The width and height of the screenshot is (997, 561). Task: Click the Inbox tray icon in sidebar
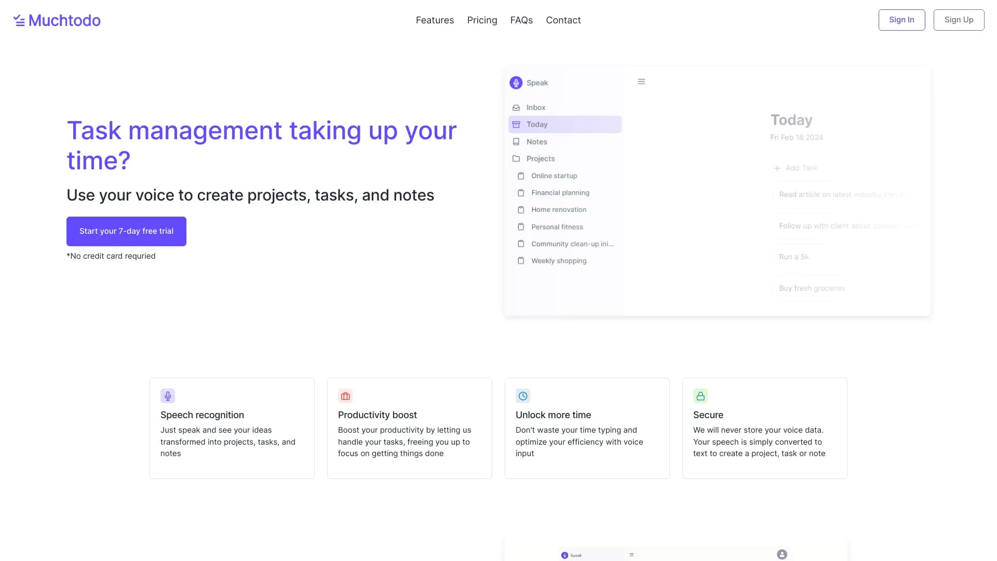(516, 108)
